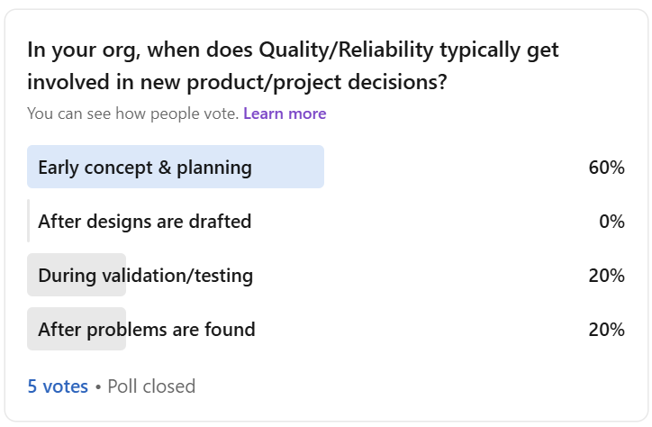Click the gray bar start behind After problems
Viewport: 652px width, 427px height.
[32, 330]
